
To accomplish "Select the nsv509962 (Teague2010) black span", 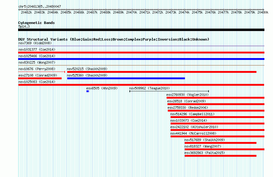I will (x=169, y=91).
